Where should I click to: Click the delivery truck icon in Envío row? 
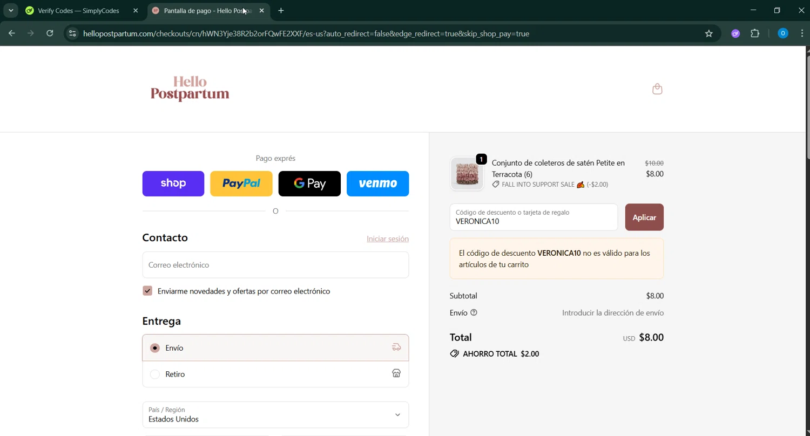(396, 348)
